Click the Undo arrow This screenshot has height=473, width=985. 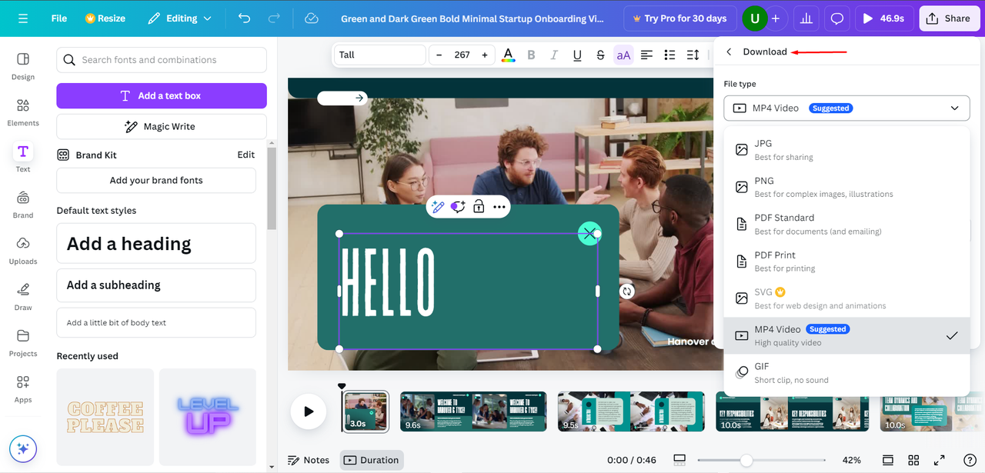(244, 18)
